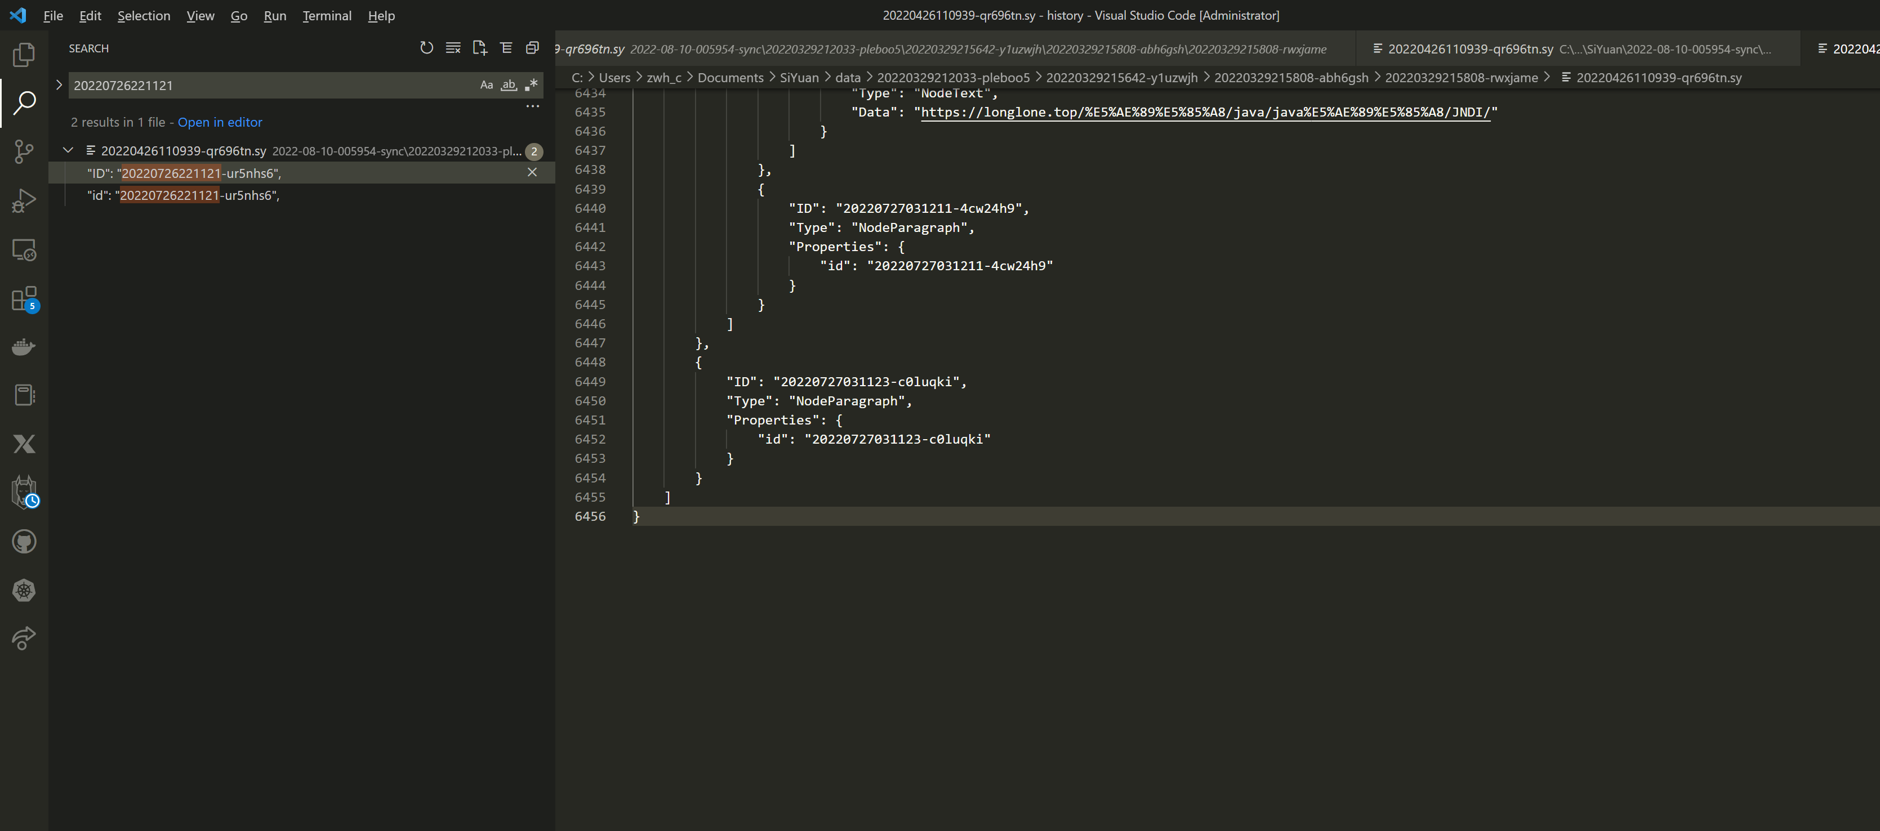Open the Extensions view with badge
The image size is (1880, 831).
pyautogui.click(x=24, y=299)
